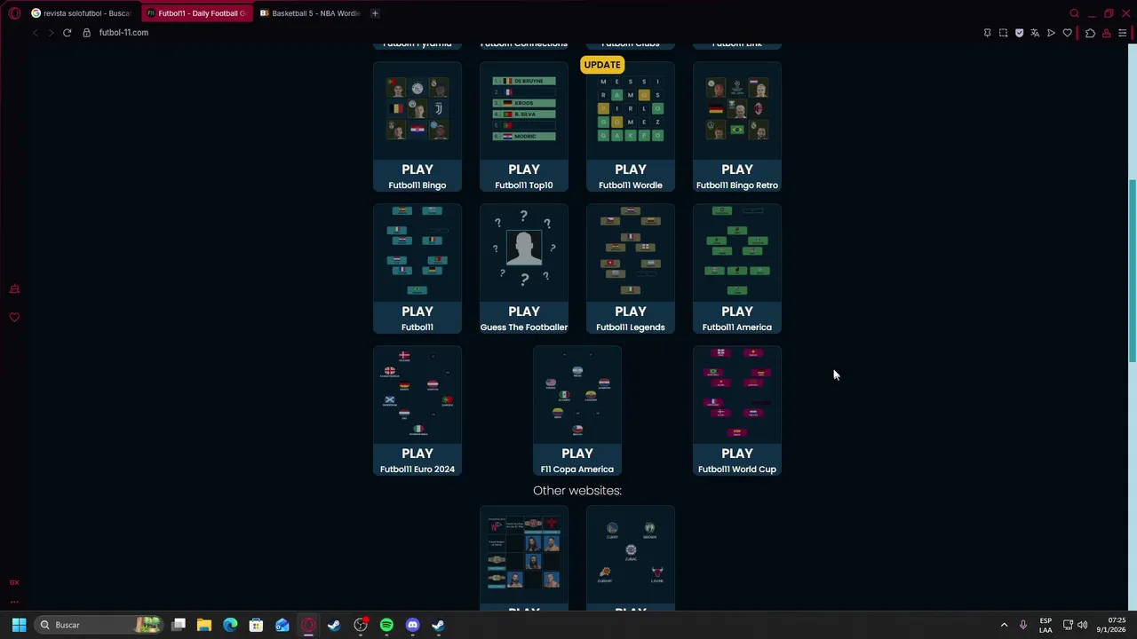The height and width of the screenshot is (639, 1137).
Task: Switch ESP LAA keyboard language
Action: (x=1046, y=625)
